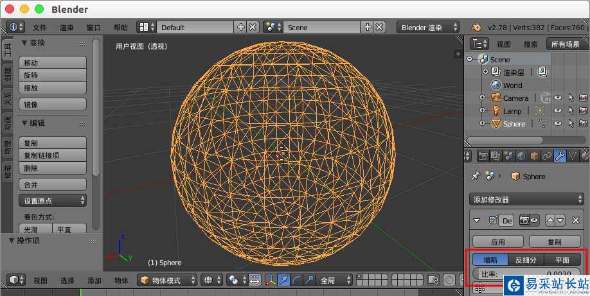Viewport: 590px width, 296px height.
Task: Toggle proportional editing circle button
Action: tap(449, 280)
